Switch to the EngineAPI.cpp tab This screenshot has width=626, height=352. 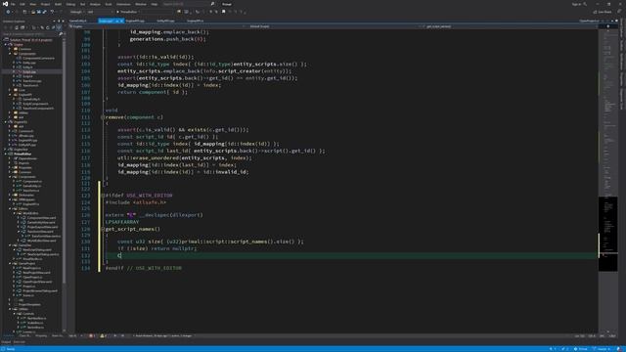click(135, 21)
